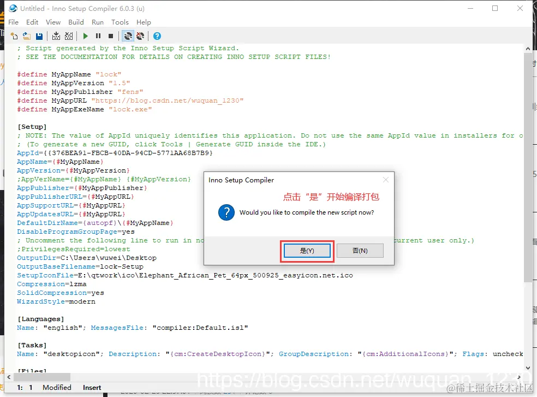The image size is (537, 397).
Task: Open the Help menu
Action: 144,22
